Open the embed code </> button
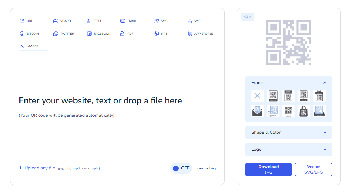Image resolution: width=350 pixels, height=196 pixels. [248, 17]
